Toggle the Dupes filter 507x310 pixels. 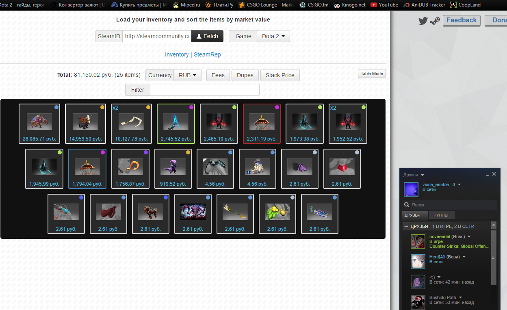(x=245, y=75)
